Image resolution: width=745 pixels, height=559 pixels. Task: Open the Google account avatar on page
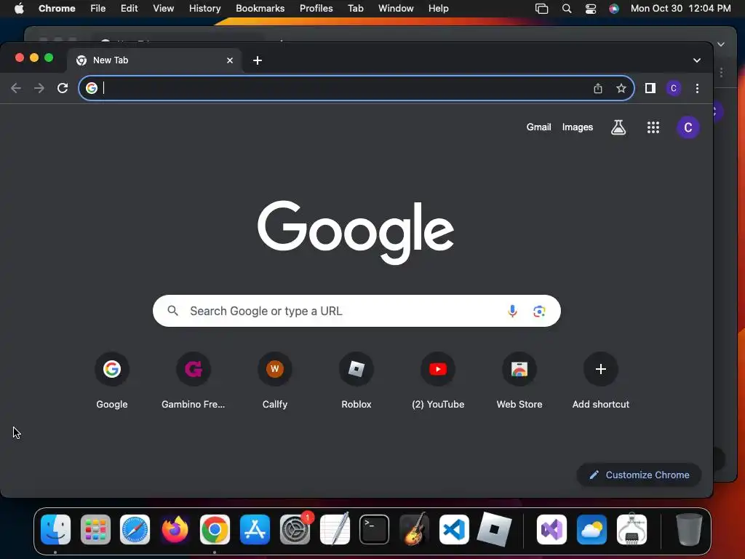click(x=688, y=127)
